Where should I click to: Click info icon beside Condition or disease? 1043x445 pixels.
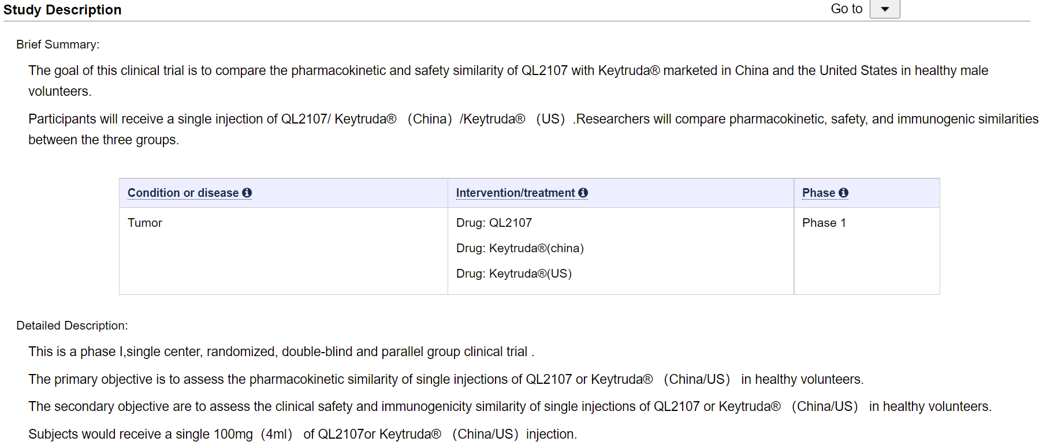pyautogui.click(x=247, y=193)
